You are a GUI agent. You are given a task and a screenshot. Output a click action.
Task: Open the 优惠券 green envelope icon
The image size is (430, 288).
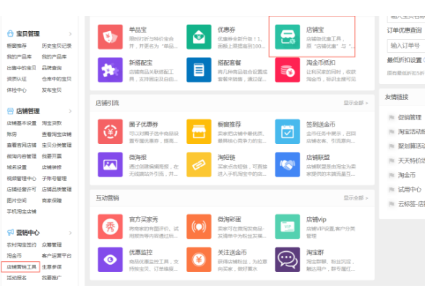pos(199,37)
